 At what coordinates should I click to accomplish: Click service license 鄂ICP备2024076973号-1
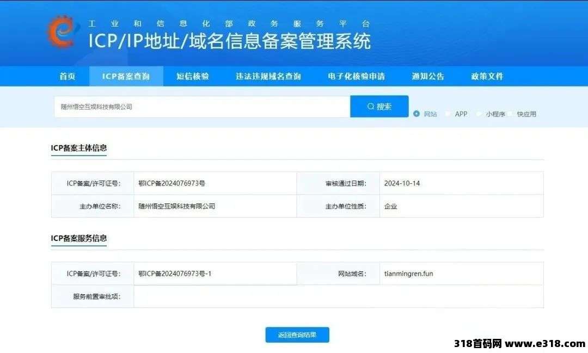click(175, 274)
